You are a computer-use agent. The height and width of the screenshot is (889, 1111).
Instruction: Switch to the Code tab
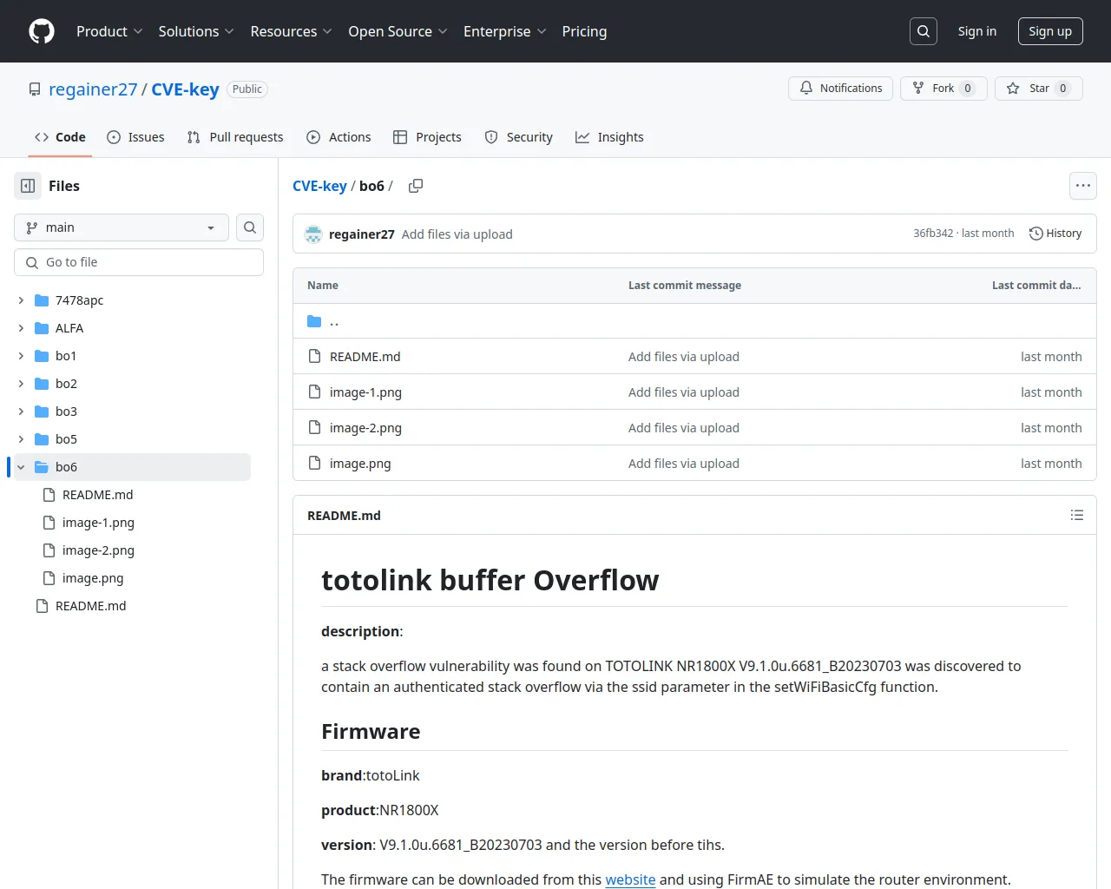[x=60, y=137]
